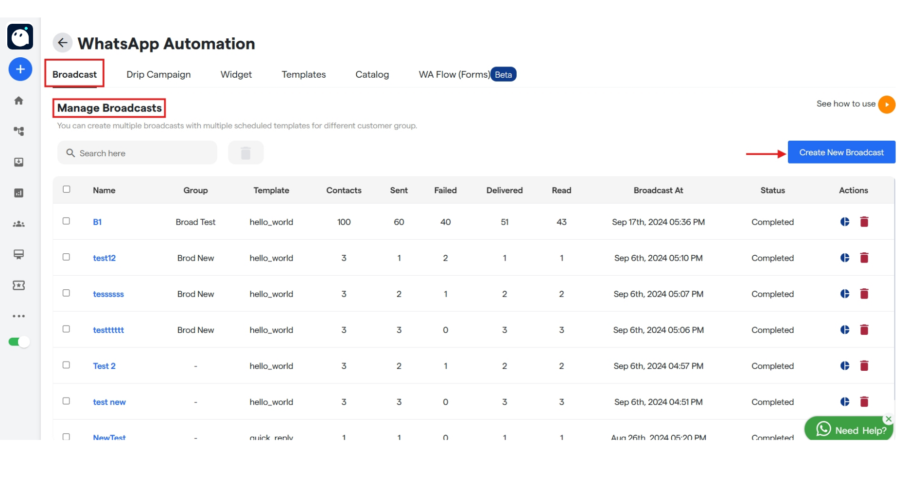
Task: View analytics chart for tessssss
Action: coord(845,294)
